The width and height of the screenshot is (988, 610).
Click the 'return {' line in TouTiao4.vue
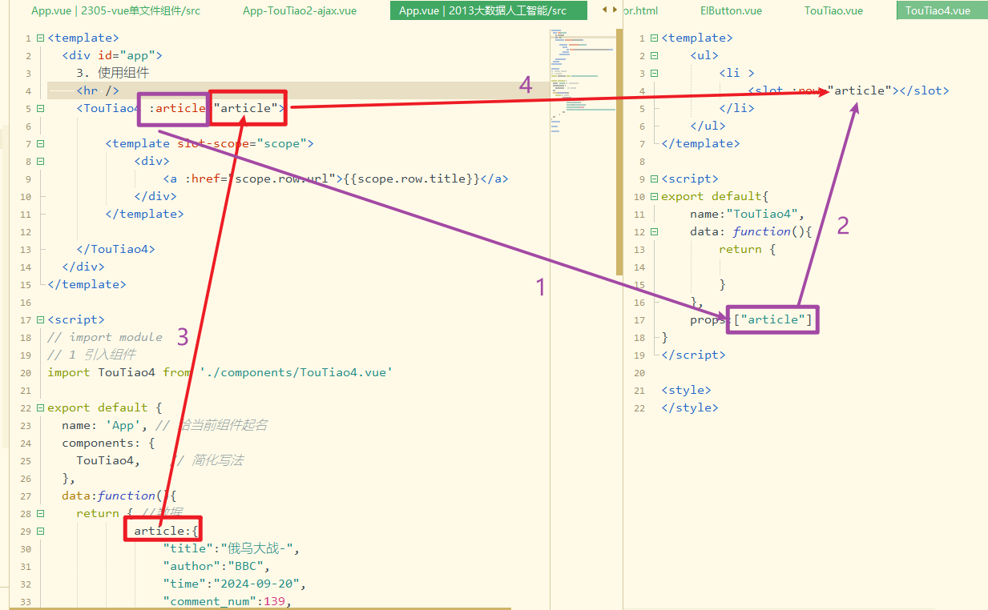tap(747, 250)
